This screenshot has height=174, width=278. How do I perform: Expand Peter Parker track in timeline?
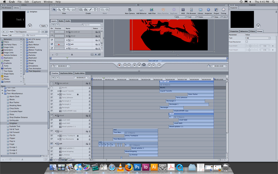click(x=58, y=94)
